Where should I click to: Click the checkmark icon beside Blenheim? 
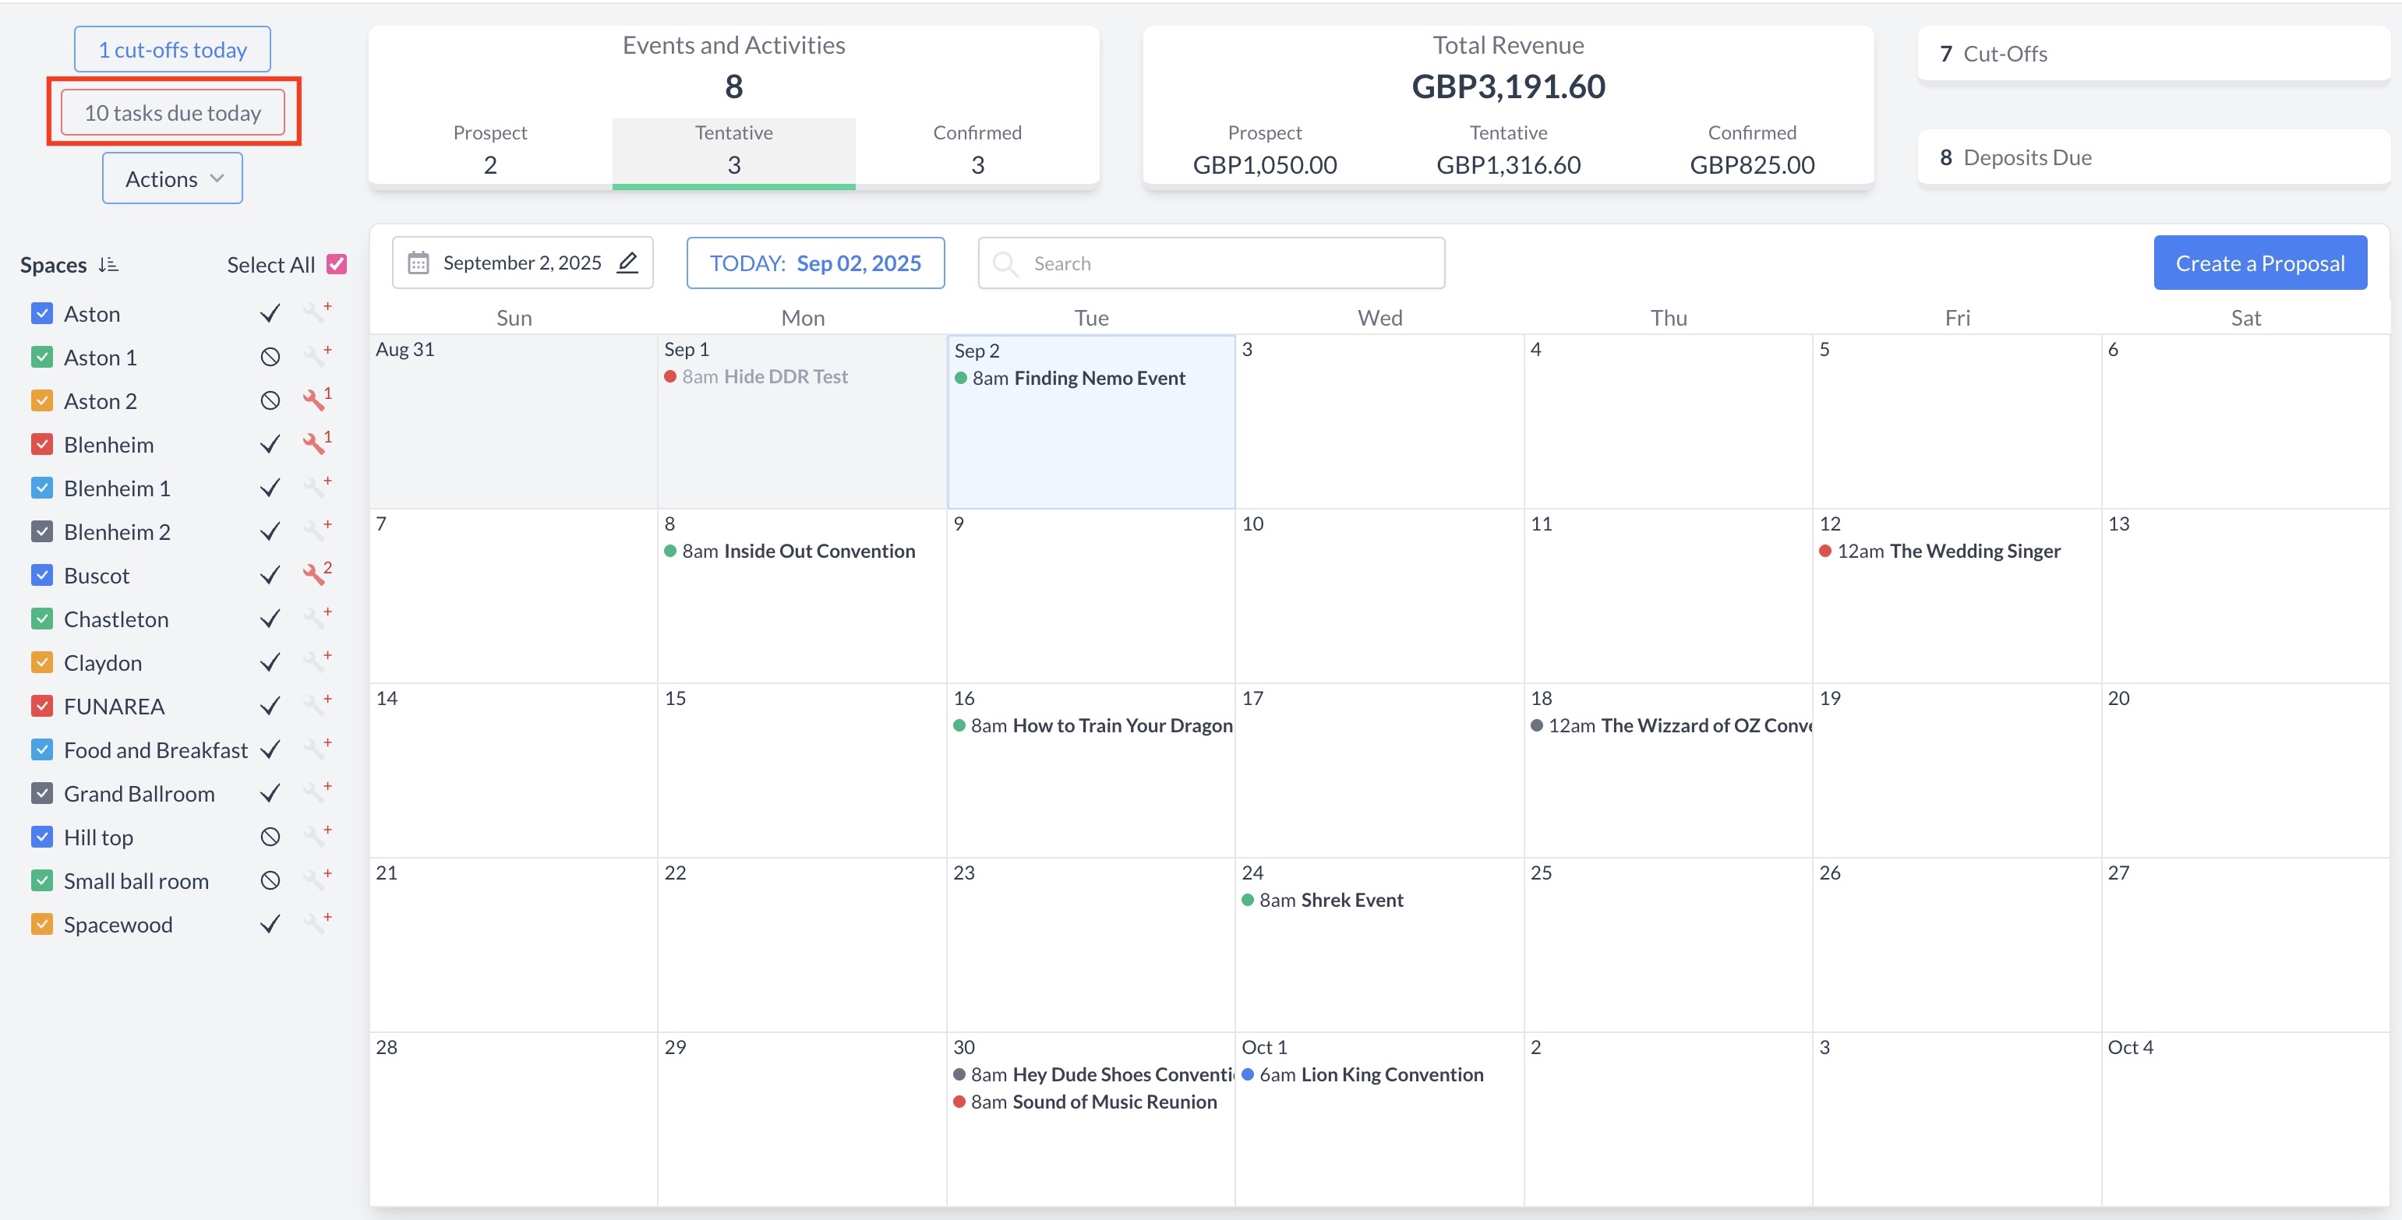pyautogui.click(x=270, y=445)
